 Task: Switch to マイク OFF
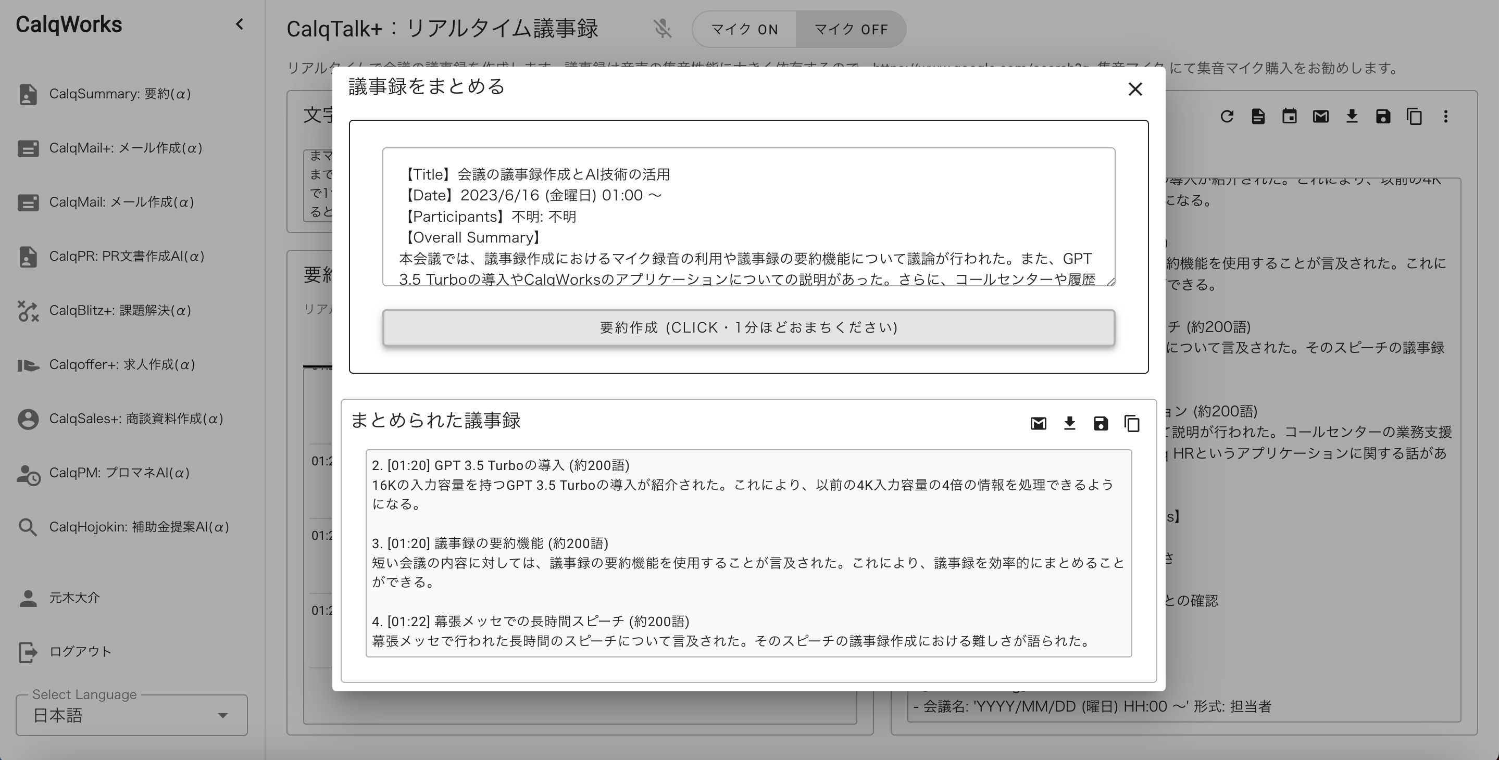851,29
